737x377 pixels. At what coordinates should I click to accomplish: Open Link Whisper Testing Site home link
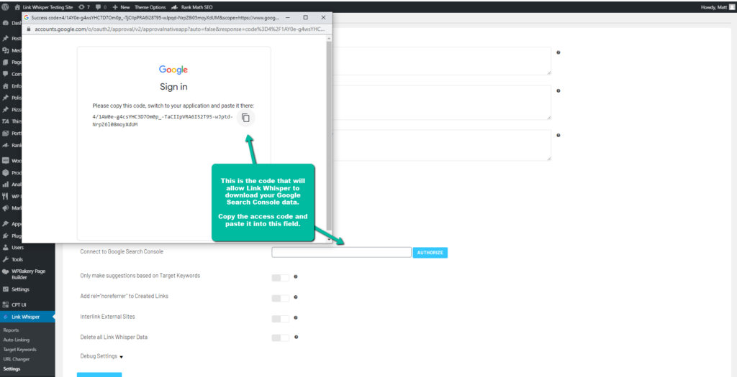(x=44, y=7)
